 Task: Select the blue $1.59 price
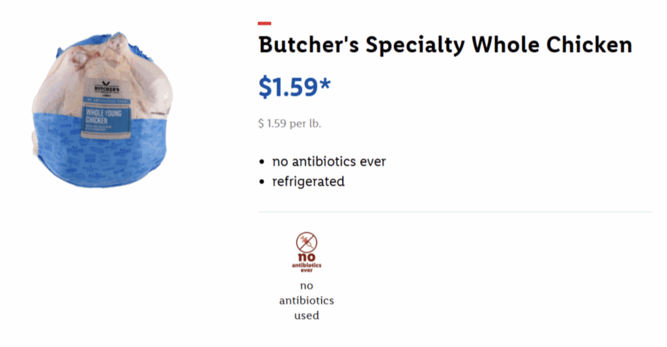pos(288,87)
